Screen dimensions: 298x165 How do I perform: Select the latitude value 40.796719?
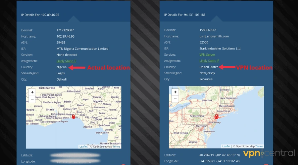pos(207,155)
